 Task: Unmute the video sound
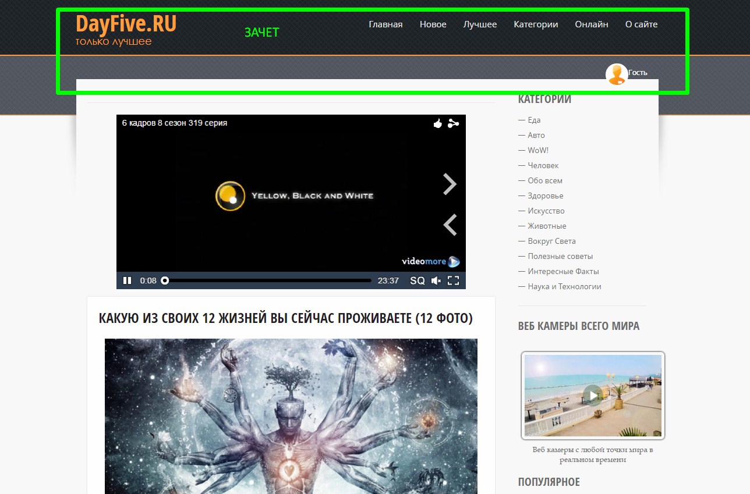pos(436,280)
